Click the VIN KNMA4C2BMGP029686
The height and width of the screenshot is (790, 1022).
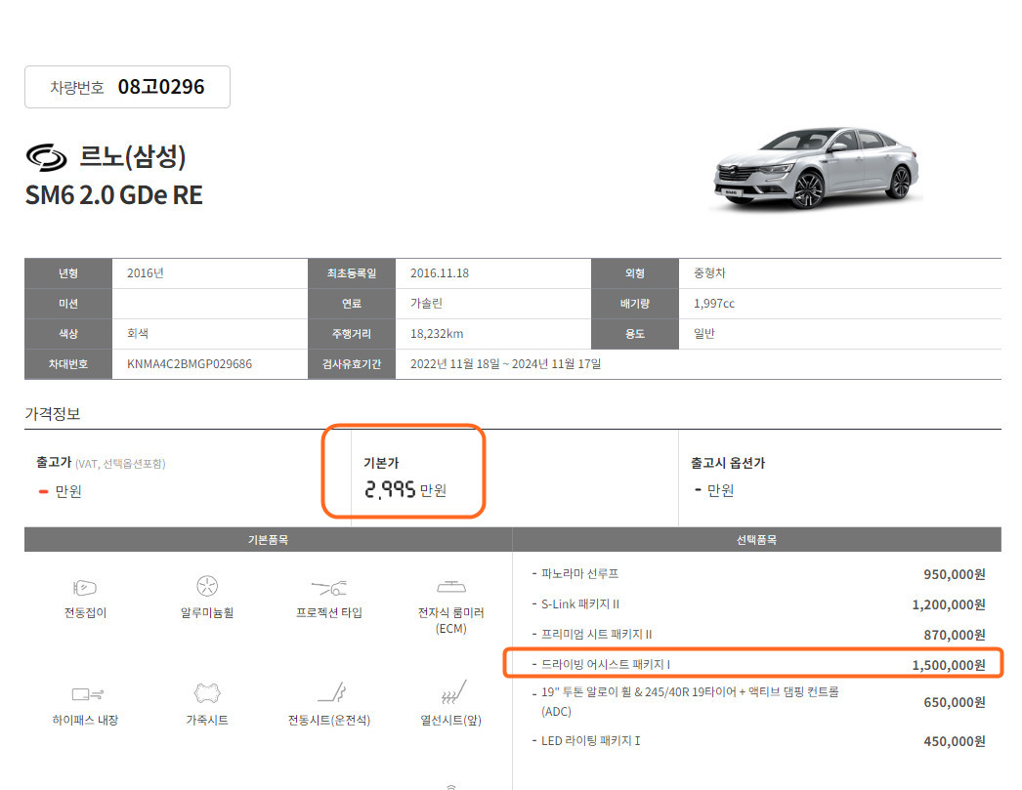click(x=189, y=364)
